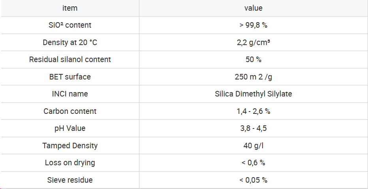This screenshot has width=368, height=189.
Task: Select 'Residual silanol content' row label
Action: tap(70, 59)
